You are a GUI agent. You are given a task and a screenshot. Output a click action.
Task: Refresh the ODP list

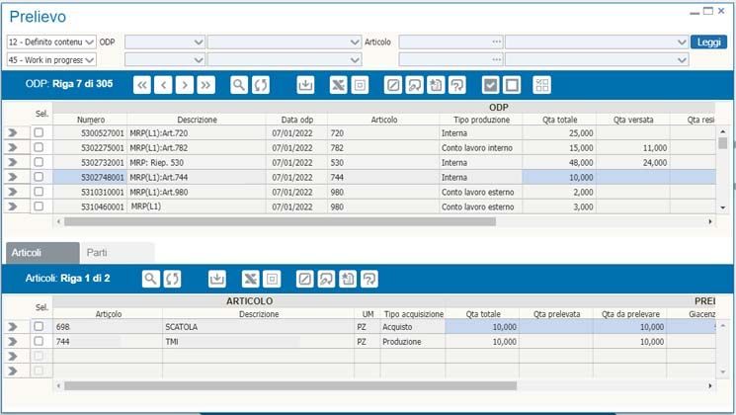click(x=261, y=85)
